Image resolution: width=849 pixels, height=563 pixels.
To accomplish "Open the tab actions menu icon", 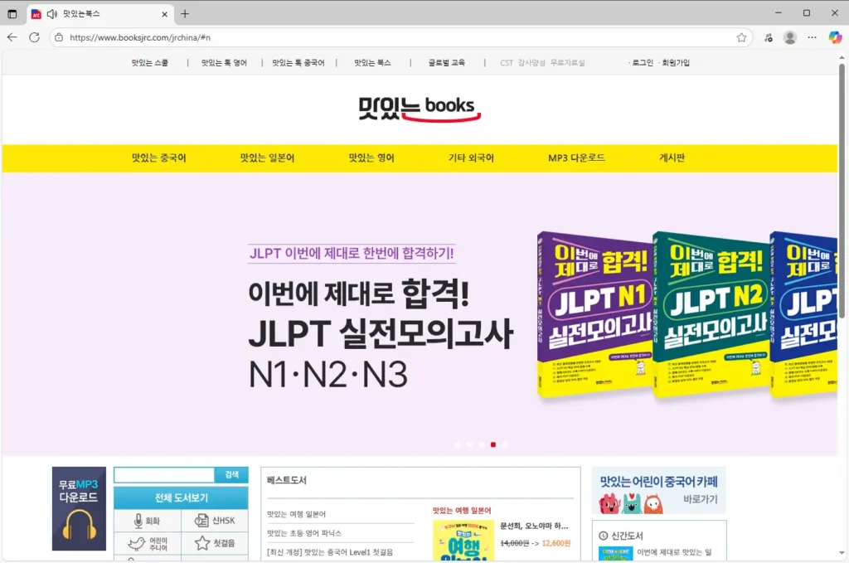I will click(12, 14).
